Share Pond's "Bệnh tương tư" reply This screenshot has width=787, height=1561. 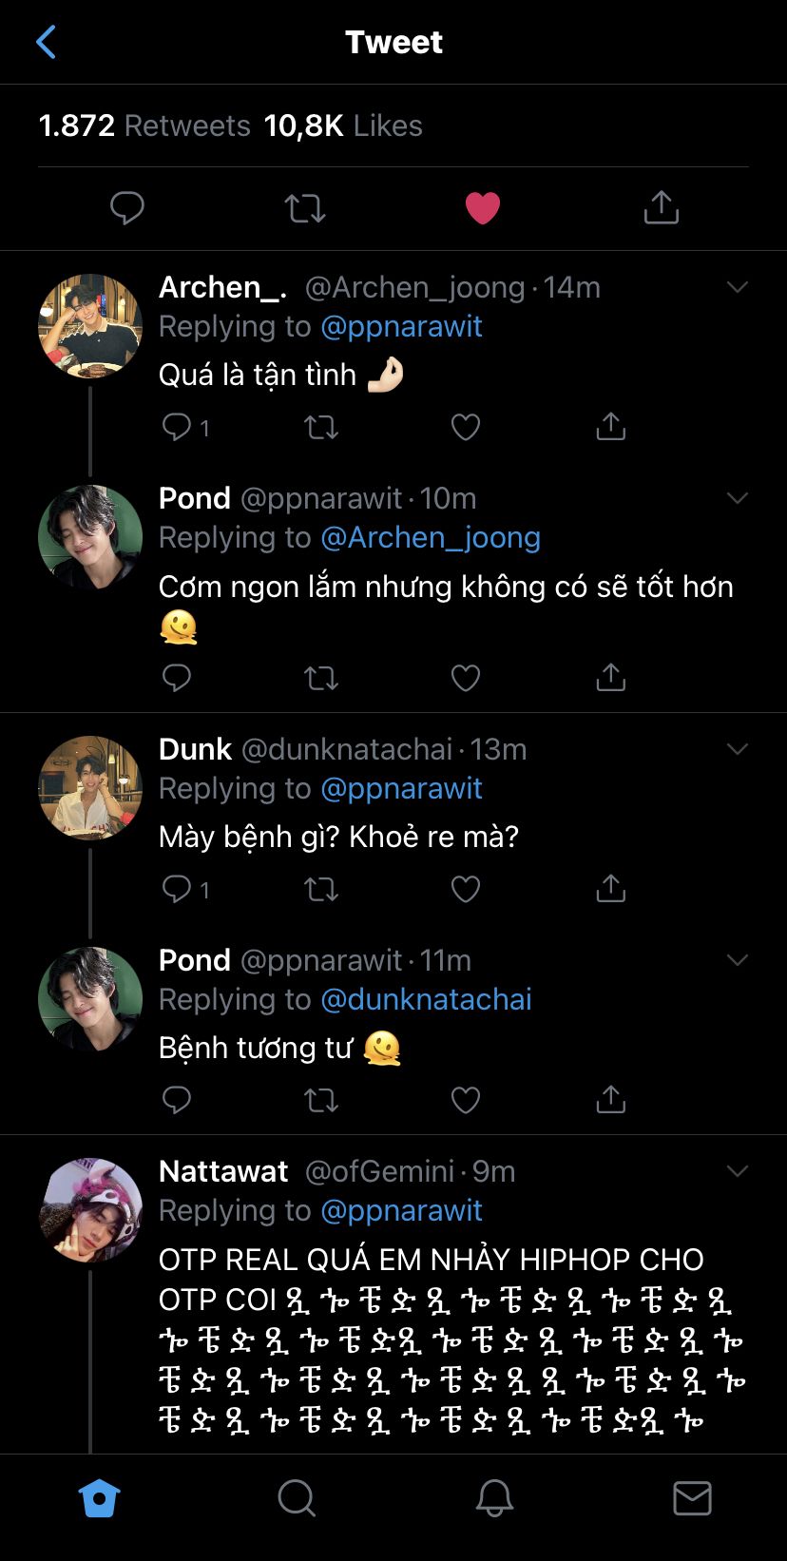(x=610, y=1100)
